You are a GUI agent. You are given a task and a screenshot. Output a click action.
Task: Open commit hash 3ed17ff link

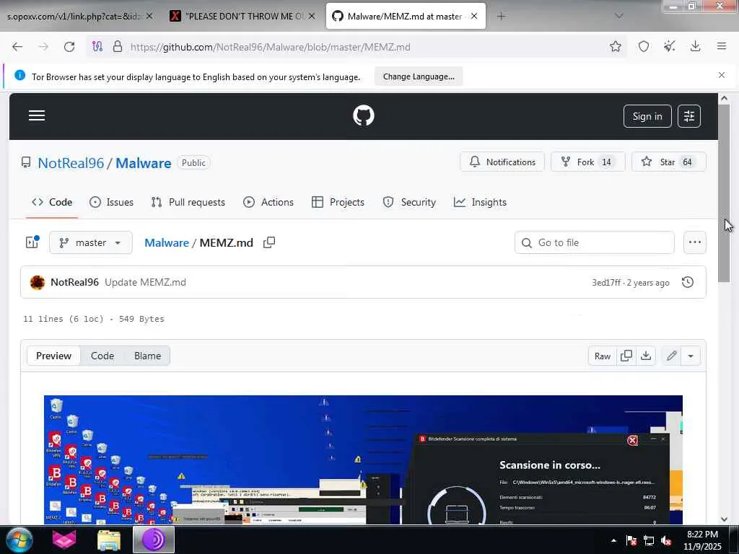[606, 283]
